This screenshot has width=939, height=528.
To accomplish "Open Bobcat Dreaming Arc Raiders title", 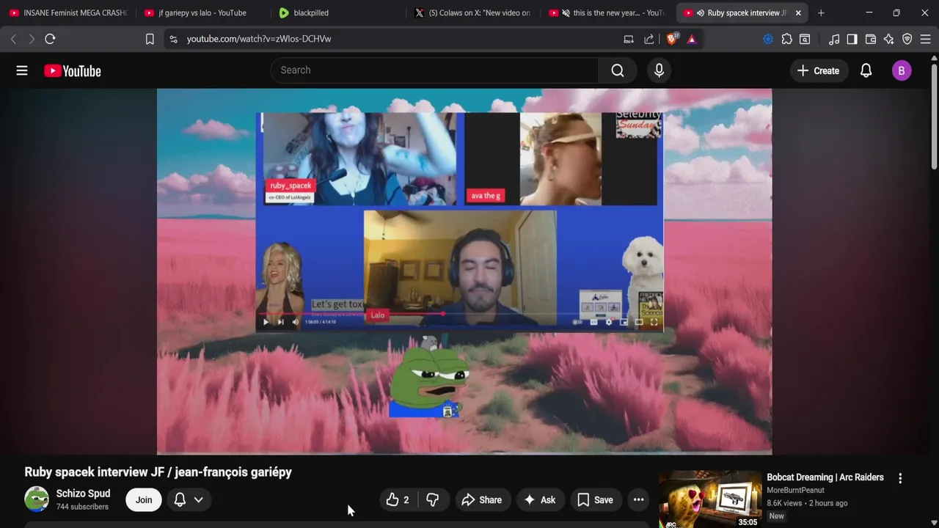I will point(825,477).
